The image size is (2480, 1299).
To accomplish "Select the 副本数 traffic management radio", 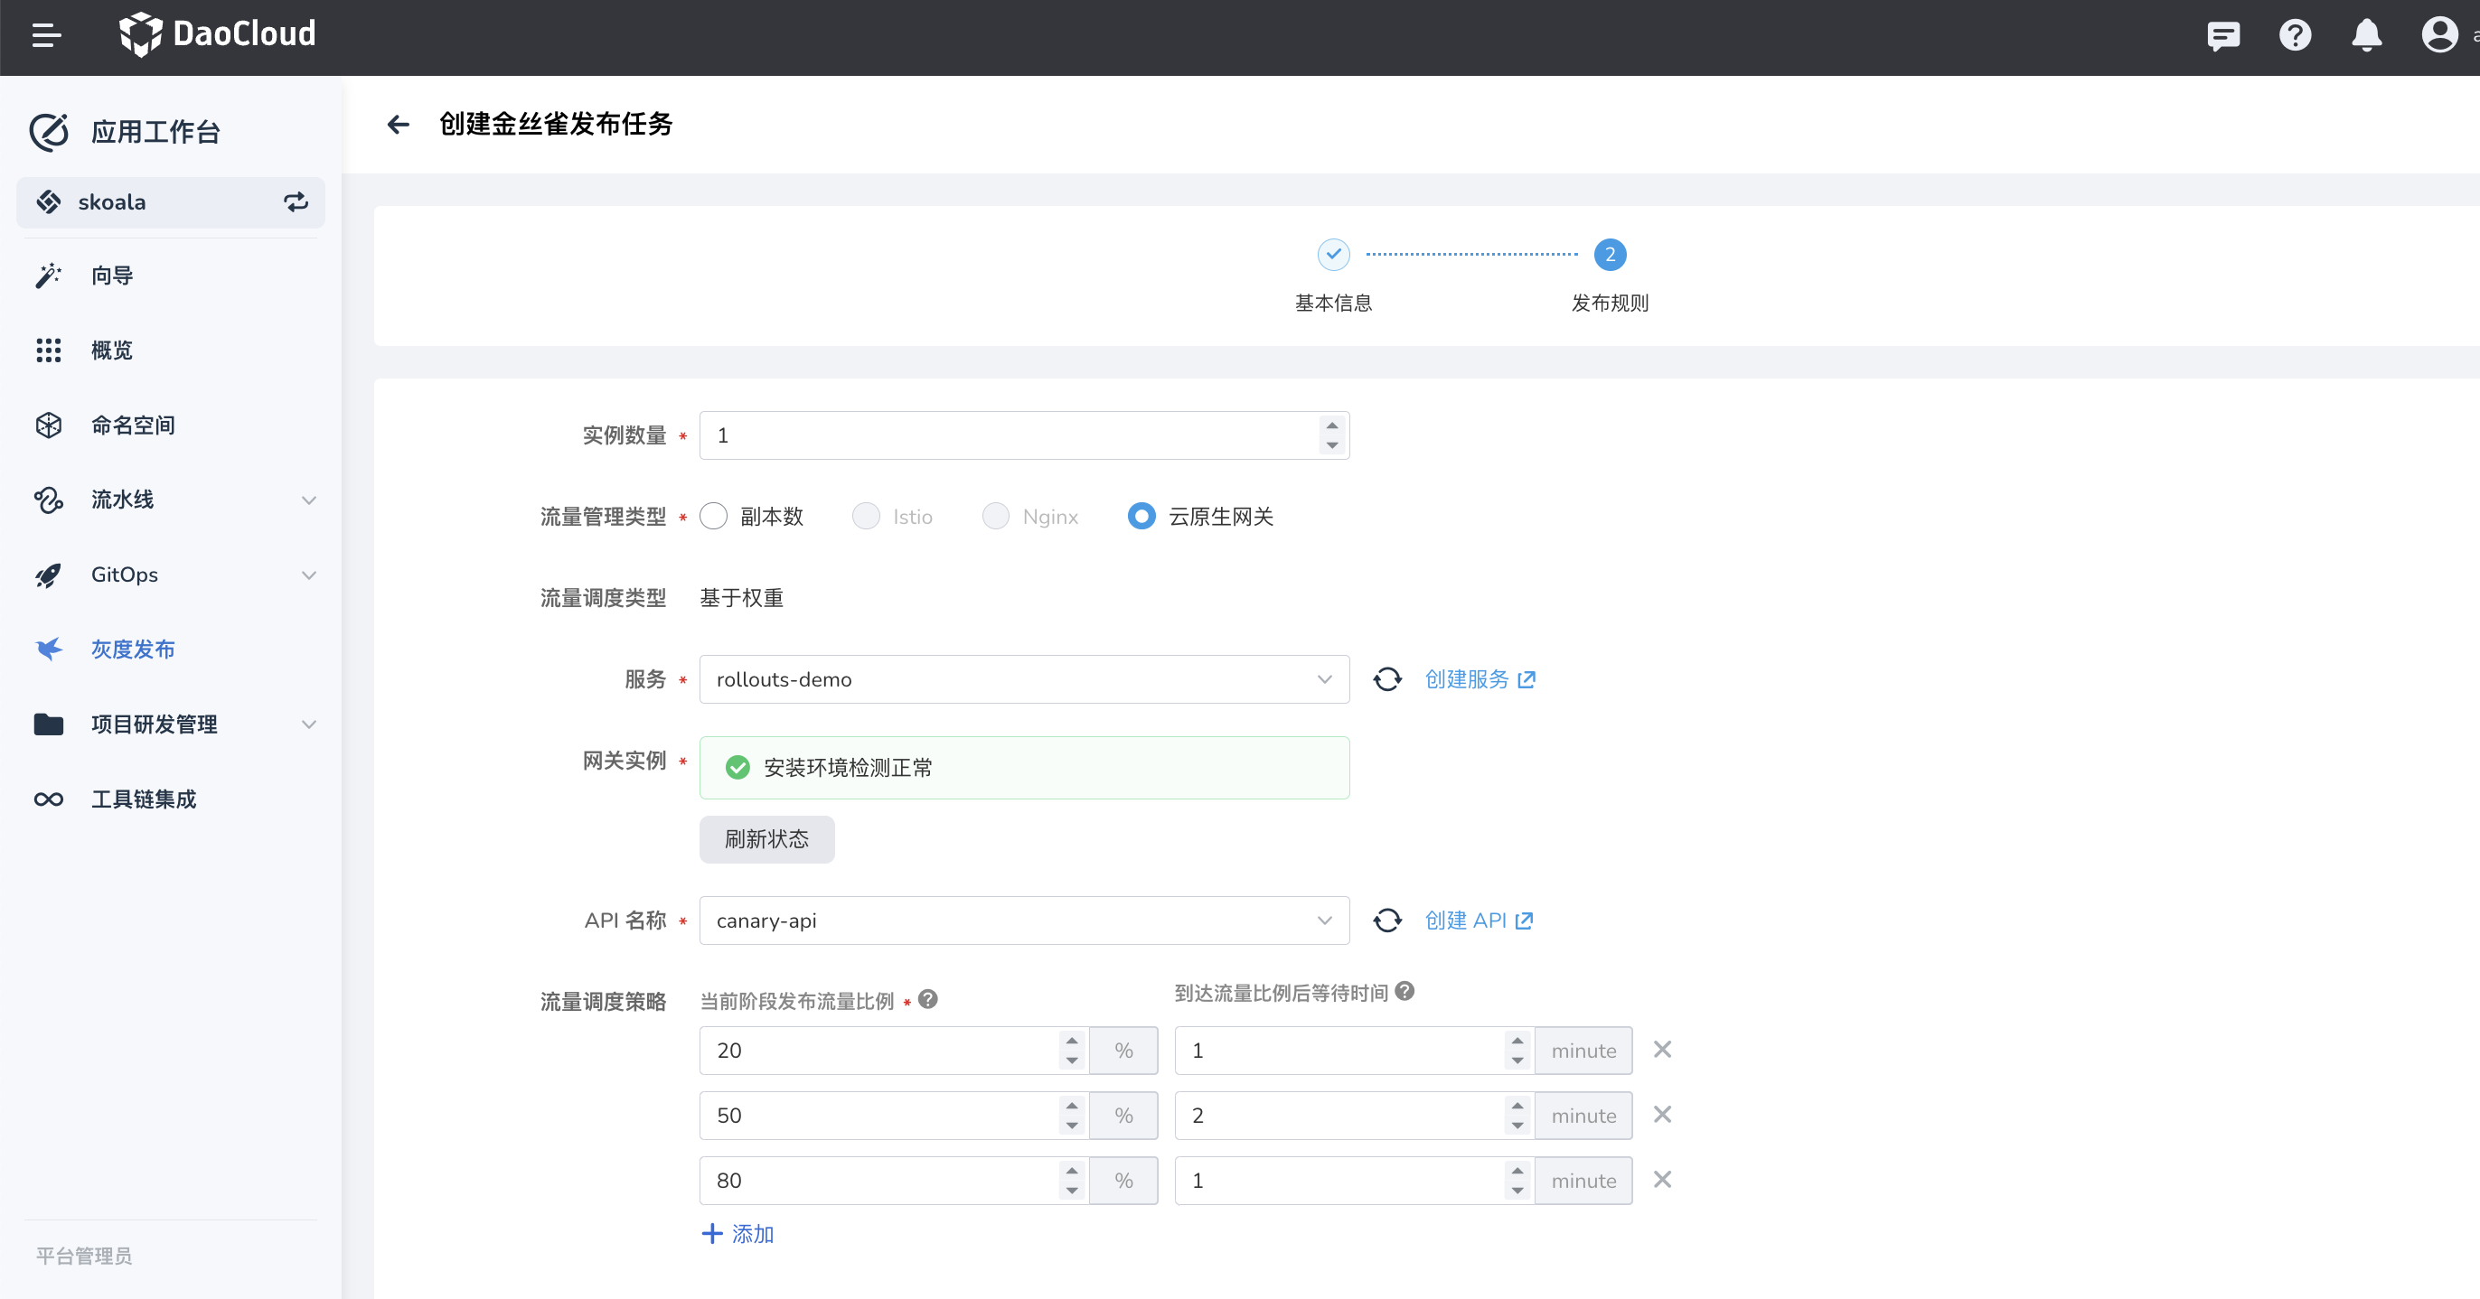I will (x=713, y=517).
